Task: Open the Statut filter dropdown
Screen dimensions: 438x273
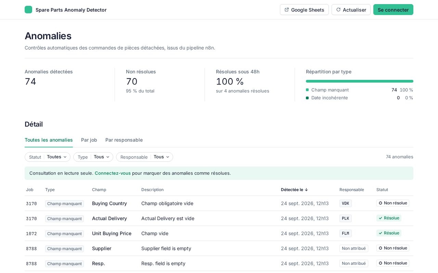Action: (x=48, y=157)
